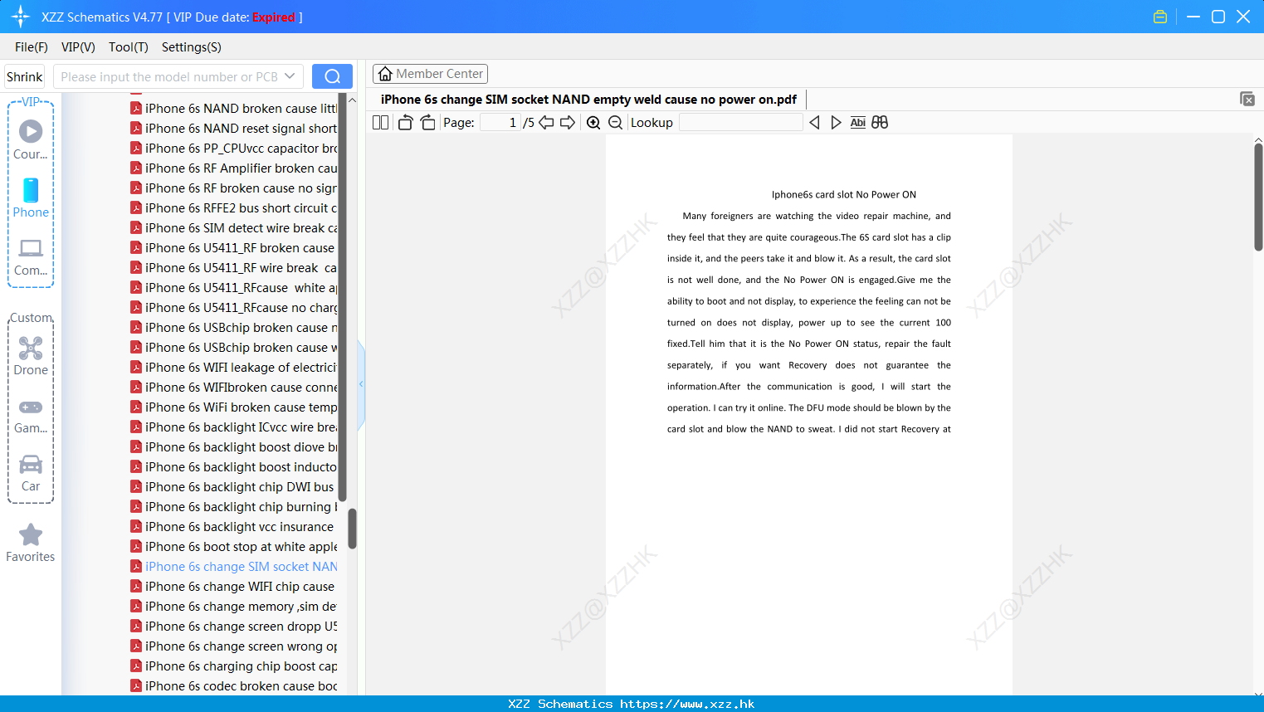
Task: Click the XZZ website link in status bar
Action: (x=687, y=704)
